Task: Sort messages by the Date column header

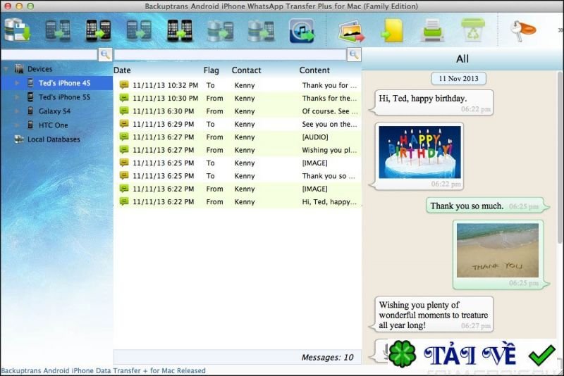Action: 123,70
